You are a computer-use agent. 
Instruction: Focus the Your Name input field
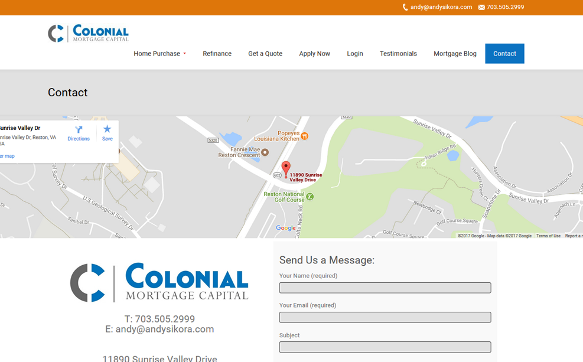(x=385, y=288)
